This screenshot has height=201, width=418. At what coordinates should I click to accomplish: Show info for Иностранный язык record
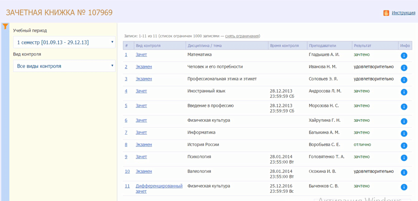click(x=403, y=92)
